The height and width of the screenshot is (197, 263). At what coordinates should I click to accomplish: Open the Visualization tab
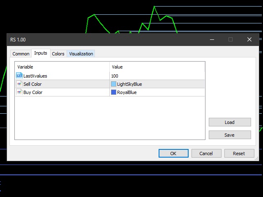pyautogui.click(x=81, y=54)
